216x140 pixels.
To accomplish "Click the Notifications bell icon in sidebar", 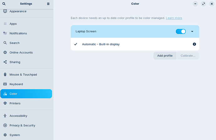I will tap(5, 33).
